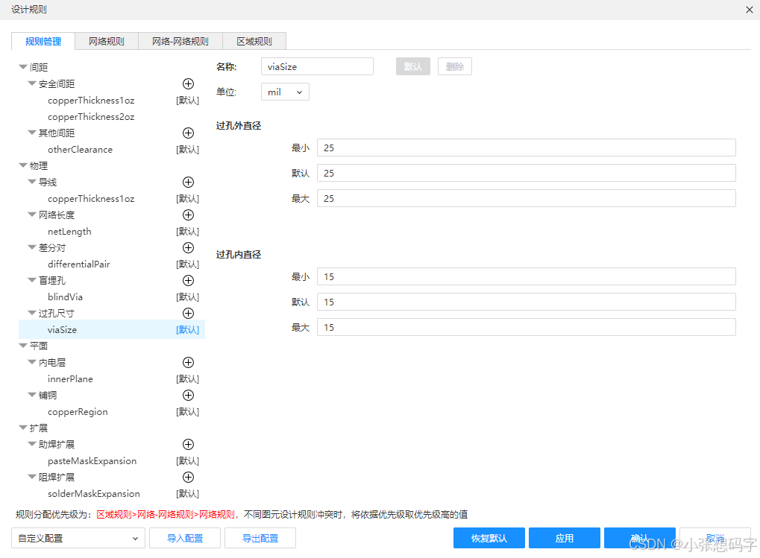Switch to the 区域规则 tab
The image size is (760, 558).
coord(254,41)
